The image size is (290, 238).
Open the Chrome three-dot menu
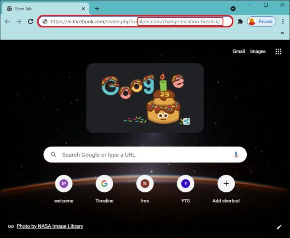tap(283, 21)
